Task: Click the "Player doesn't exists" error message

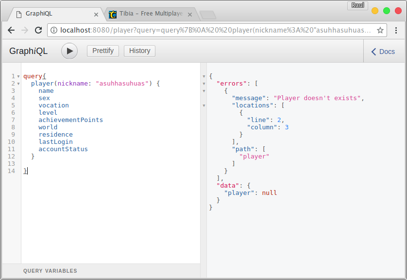Action: point(317,98)
